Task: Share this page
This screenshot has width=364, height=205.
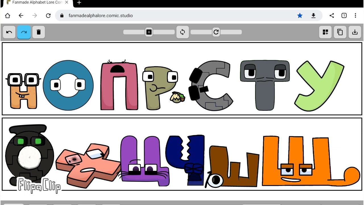Action: click(x=332, y=16)
